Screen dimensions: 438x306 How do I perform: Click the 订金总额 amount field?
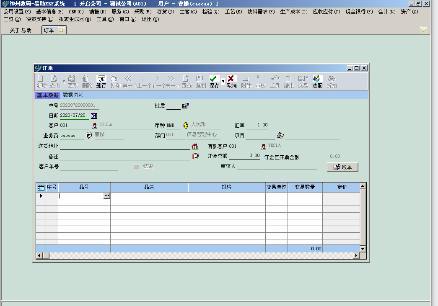[x=245, y=156]
